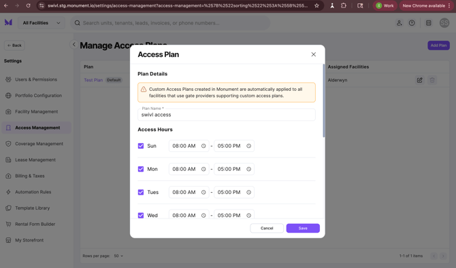Open Billing & Taxes settings
The image size is (456, 268).
pyautogui.click(x=36, y=176)
